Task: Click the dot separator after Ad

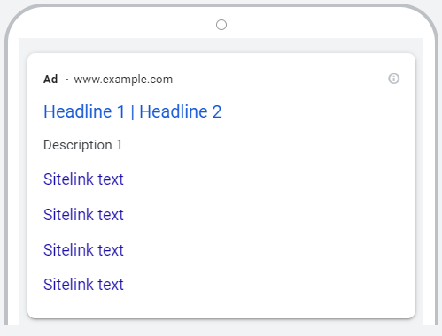Action: 67,80
